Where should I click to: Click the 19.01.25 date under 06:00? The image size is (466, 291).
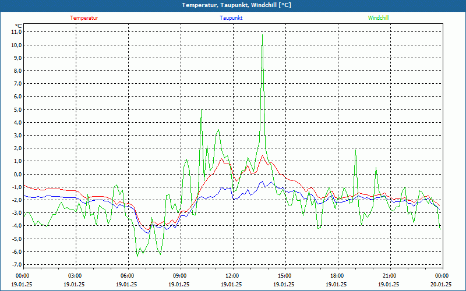126,284
